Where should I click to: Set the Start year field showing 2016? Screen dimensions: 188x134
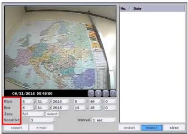[60, 102]
